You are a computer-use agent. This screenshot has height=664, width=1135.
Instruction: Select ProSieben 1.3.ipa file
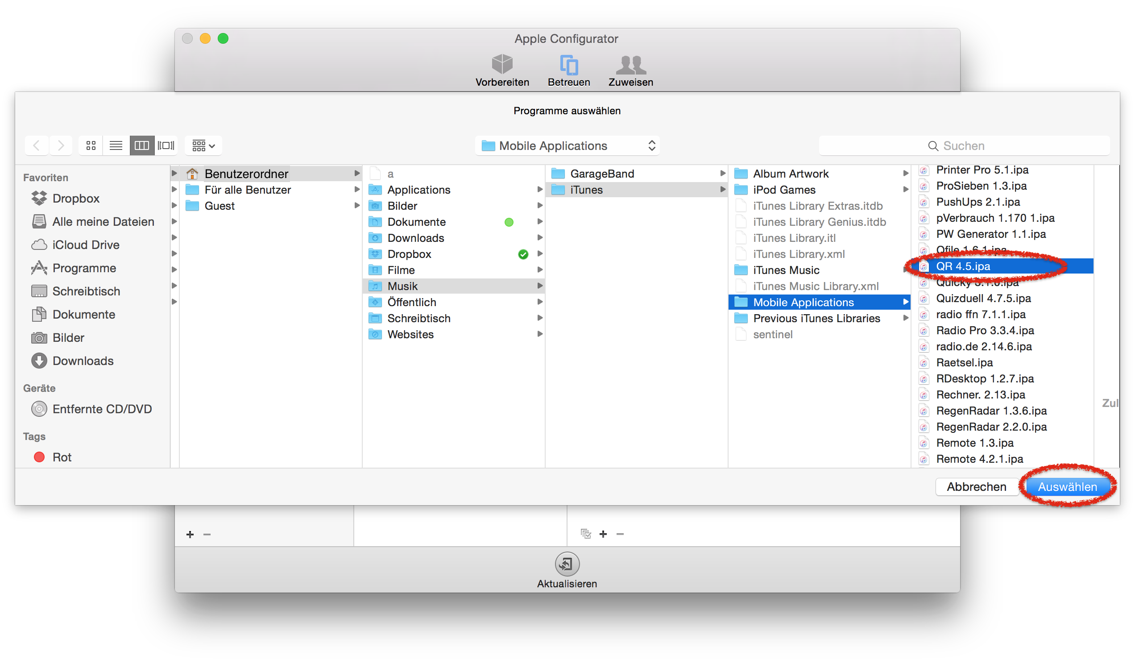click(1003, 186)
